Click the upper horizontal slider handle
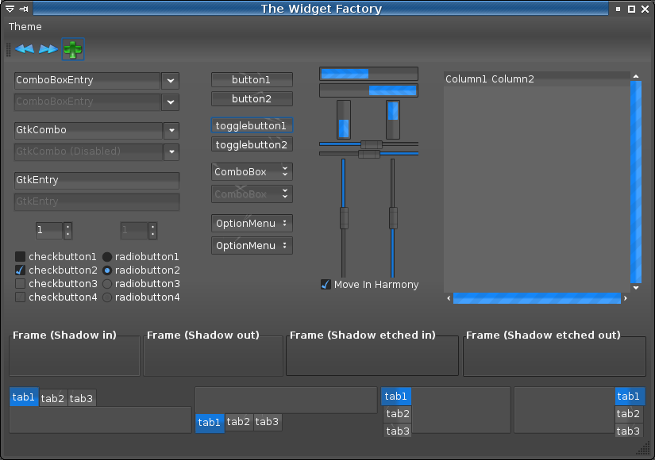Screen dimensions: 655x460 pyautogui.click(x=372, y=144)
